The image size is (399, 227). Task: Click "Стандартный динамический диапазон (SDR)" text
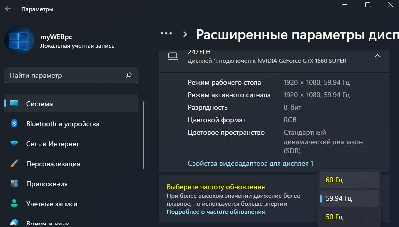323,141
